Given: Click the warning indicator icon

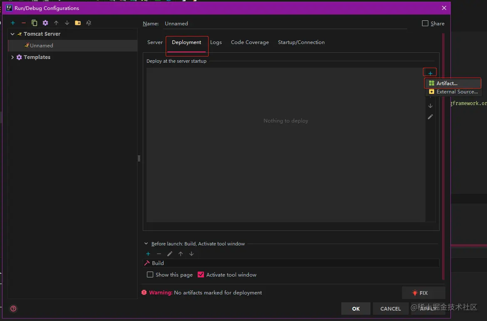Looking at the screenshot, I should tap(144, 292).
